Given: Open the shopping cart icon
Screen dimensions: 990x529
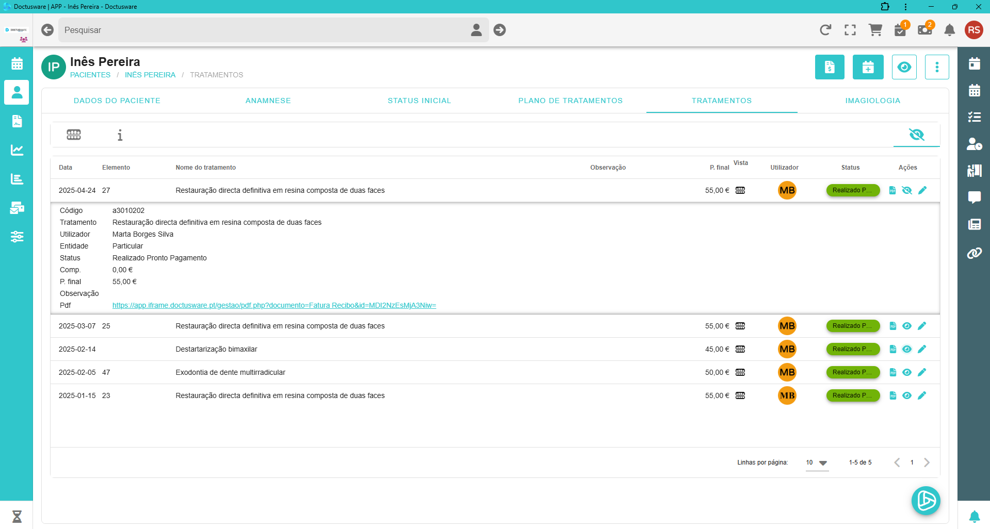Looking at the screenshot, I should click(x=875, y=30).
